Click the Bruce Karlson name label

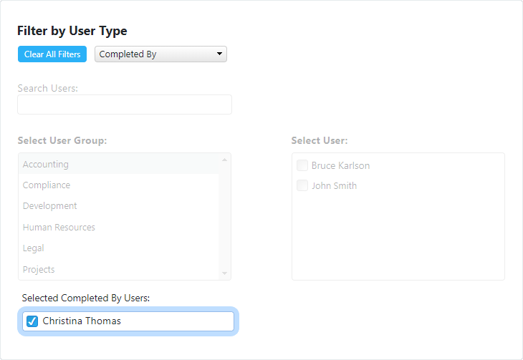(340, 165)
